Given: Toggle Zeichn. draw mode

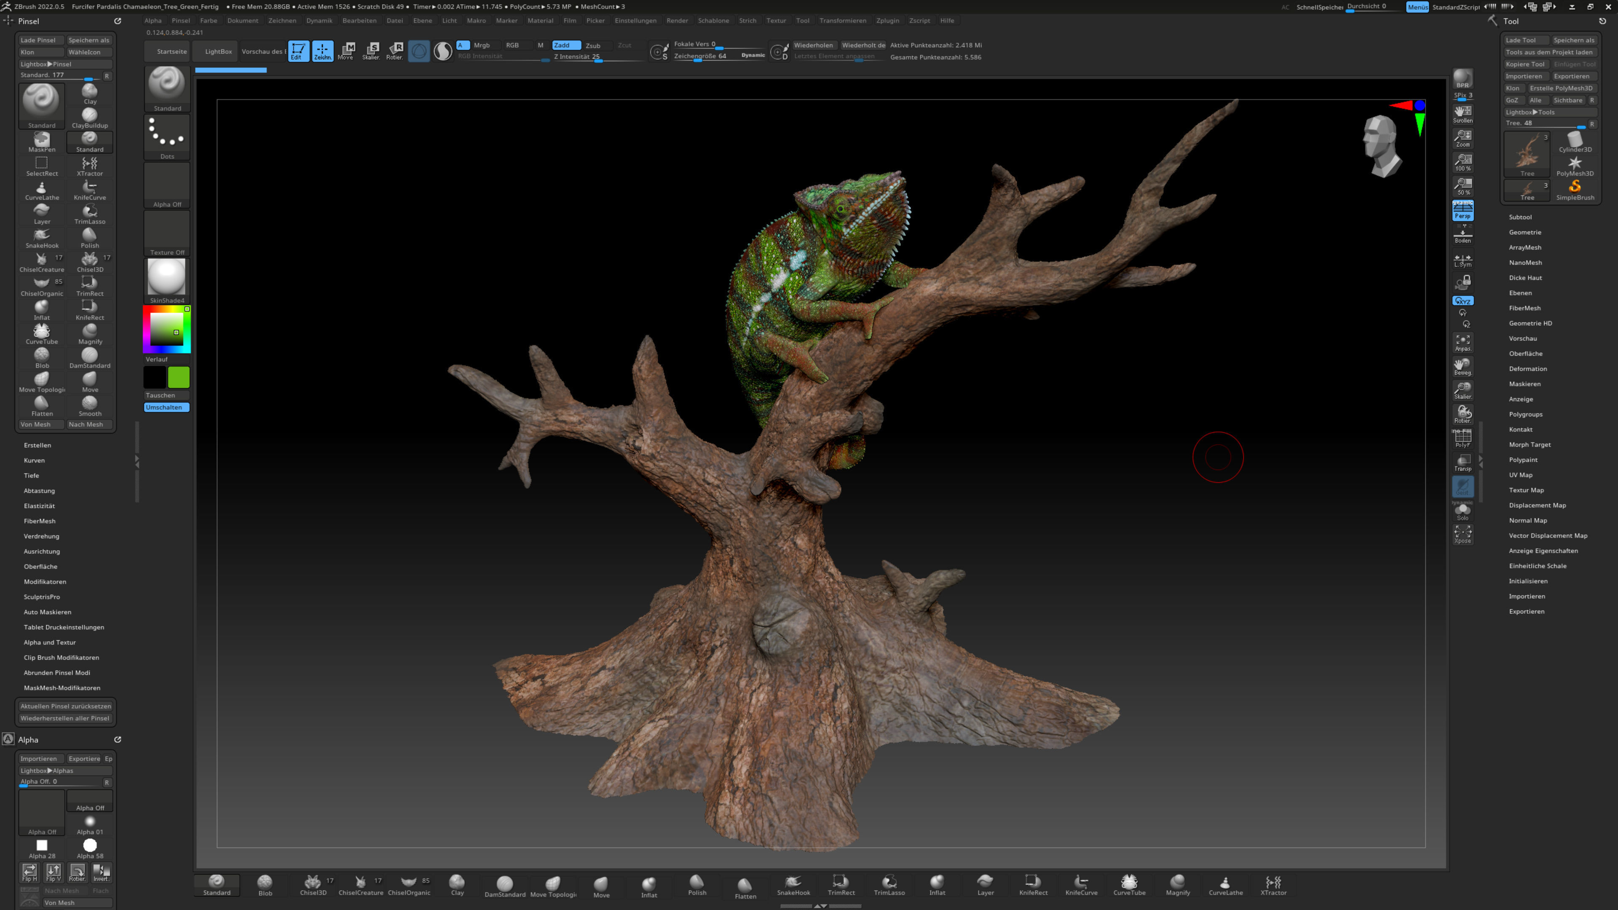Looking at the screenshot, I should [x=322, y=51].
